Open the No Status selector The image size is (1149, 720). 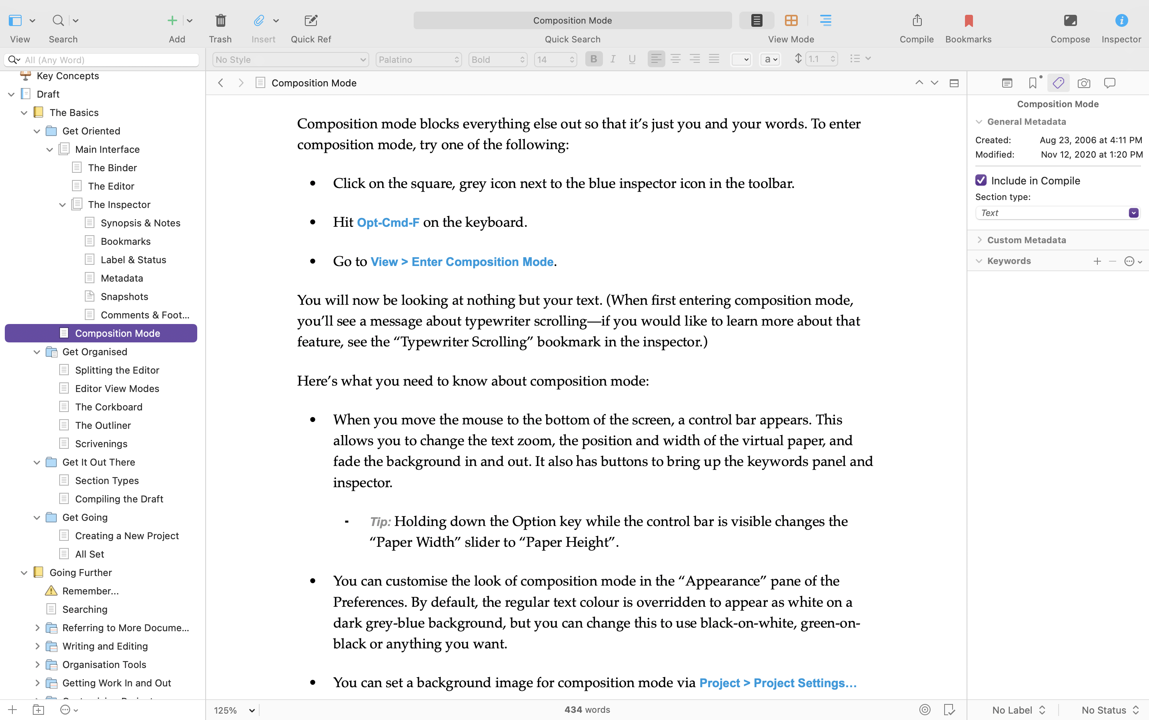tap(1110, 710)
